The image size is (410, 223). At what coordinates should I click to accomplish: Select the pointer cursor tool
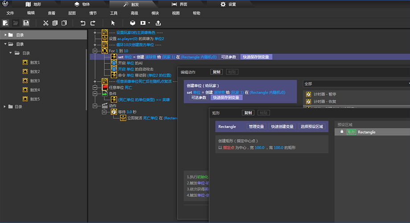[113, 23]
